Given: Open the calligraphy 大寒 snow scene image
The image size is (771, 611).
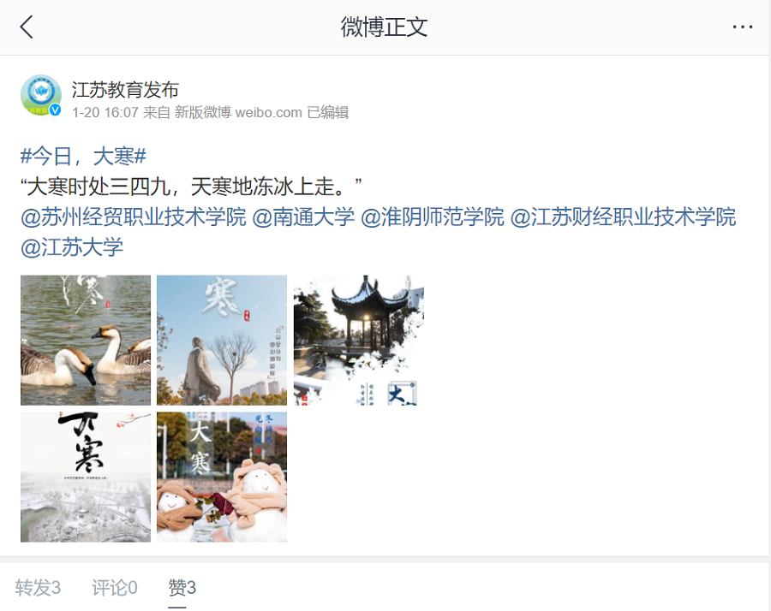Looking at the screenshot, I should pyautogui.click(x=86, y=477).
